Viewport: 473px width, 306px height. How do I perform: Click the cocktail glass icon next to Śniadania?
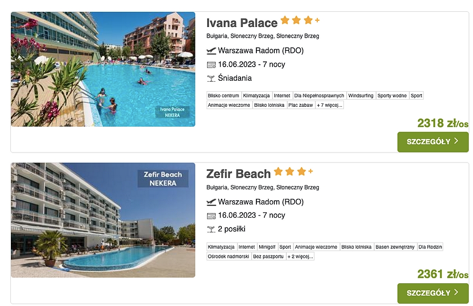[x=211, y=78]
